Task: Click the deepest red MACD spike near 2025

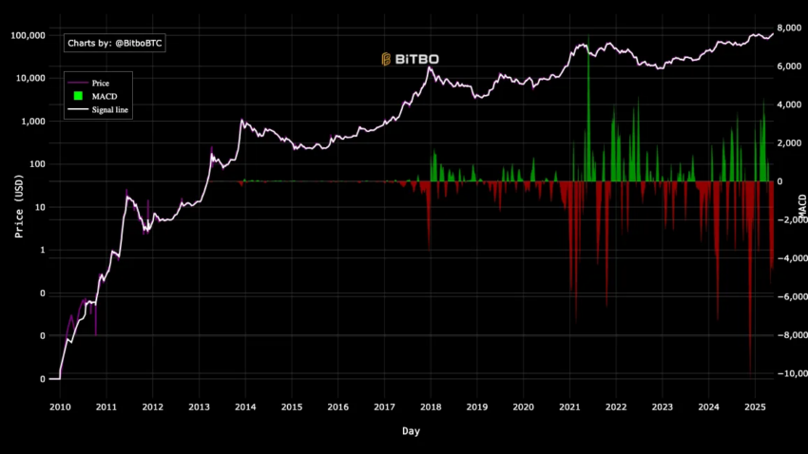Action: [750, 278]
